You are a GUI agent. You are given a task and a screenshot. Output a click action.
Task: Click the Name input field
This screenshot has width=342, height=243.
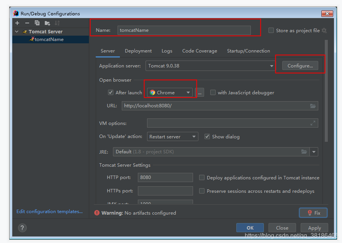click(x=184, y=30)
